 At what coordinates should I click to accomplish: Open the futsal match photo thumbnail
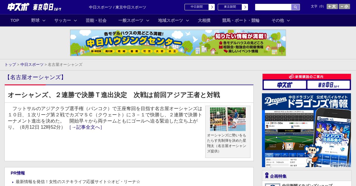click(x=228, y=119)
